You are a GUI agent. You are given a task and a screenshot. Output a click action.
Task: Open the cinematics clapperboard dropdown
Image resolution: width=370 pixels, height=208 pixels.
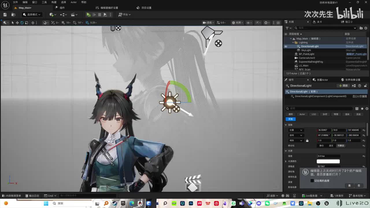click(74, 14)
